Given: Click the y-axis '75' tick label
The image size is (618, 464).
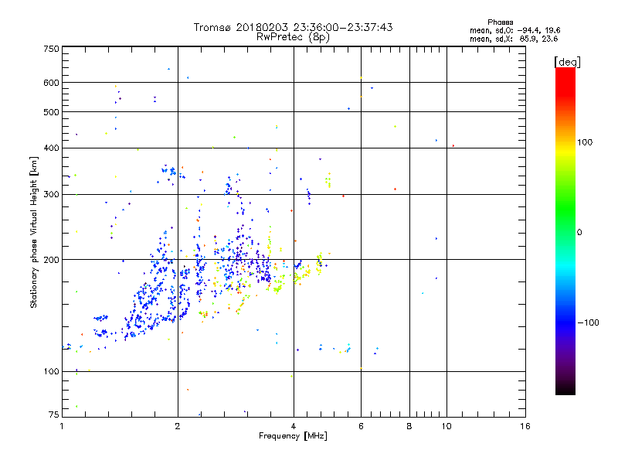Looking at the screenshot, I should click(x=54, y=415).
